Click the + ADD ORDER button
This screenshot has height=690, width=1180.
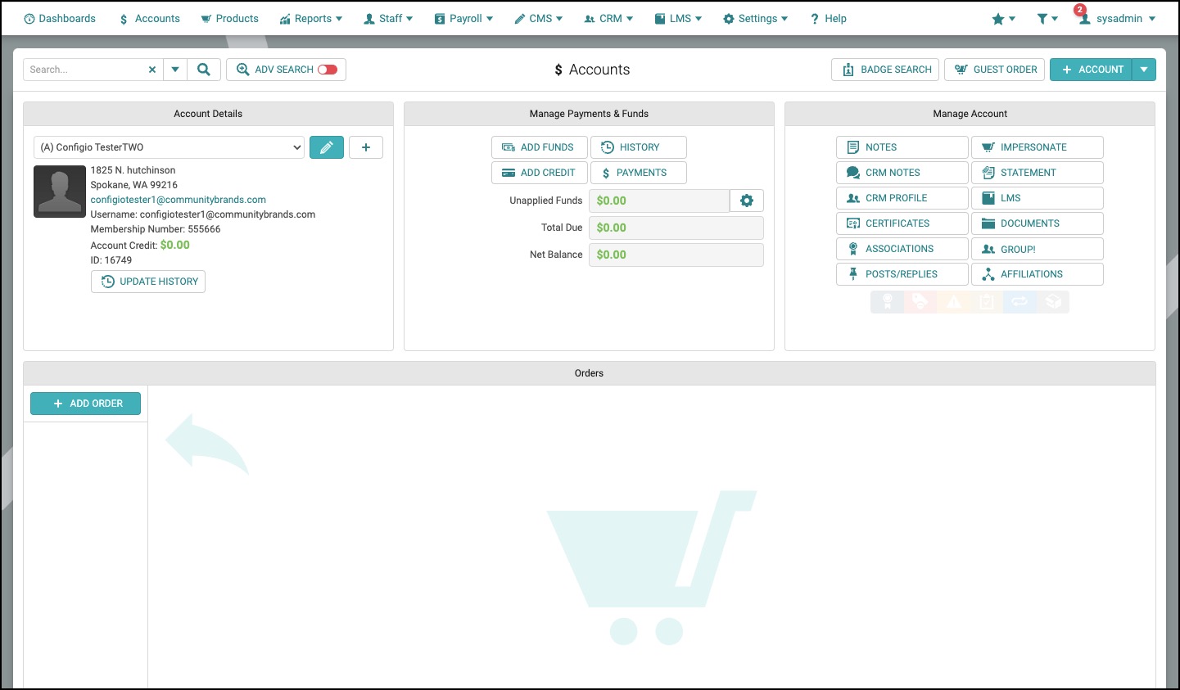(86, 404)
